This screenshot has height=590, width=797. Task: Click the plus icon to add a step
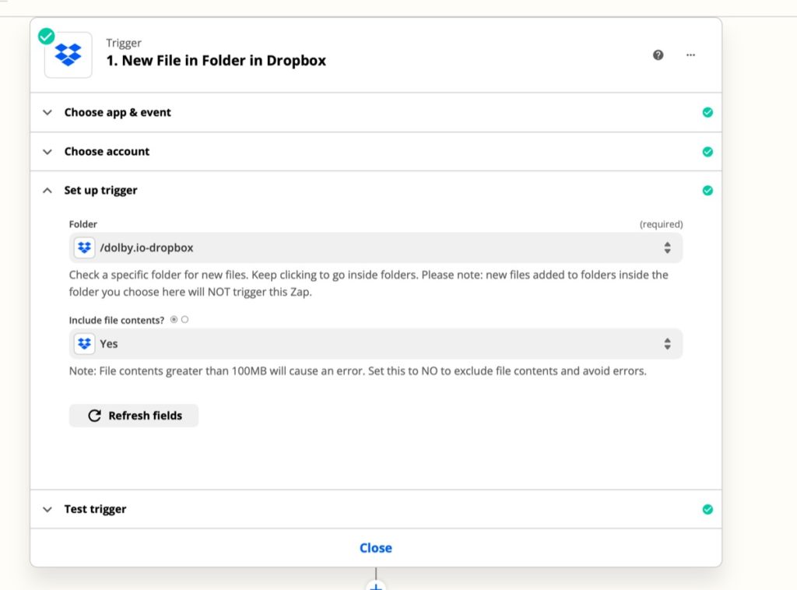[376, 586]
